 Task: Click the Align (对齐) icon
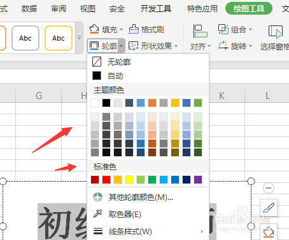[200, 31]
